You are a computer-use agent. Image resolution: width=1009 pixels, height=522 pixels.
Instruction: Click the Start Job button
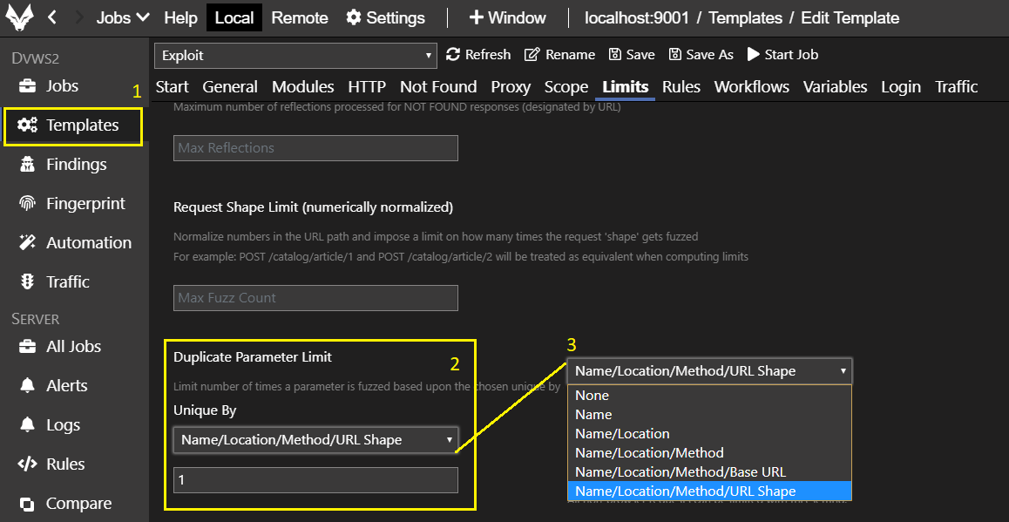pyautogui.click(x=782, y=55)
